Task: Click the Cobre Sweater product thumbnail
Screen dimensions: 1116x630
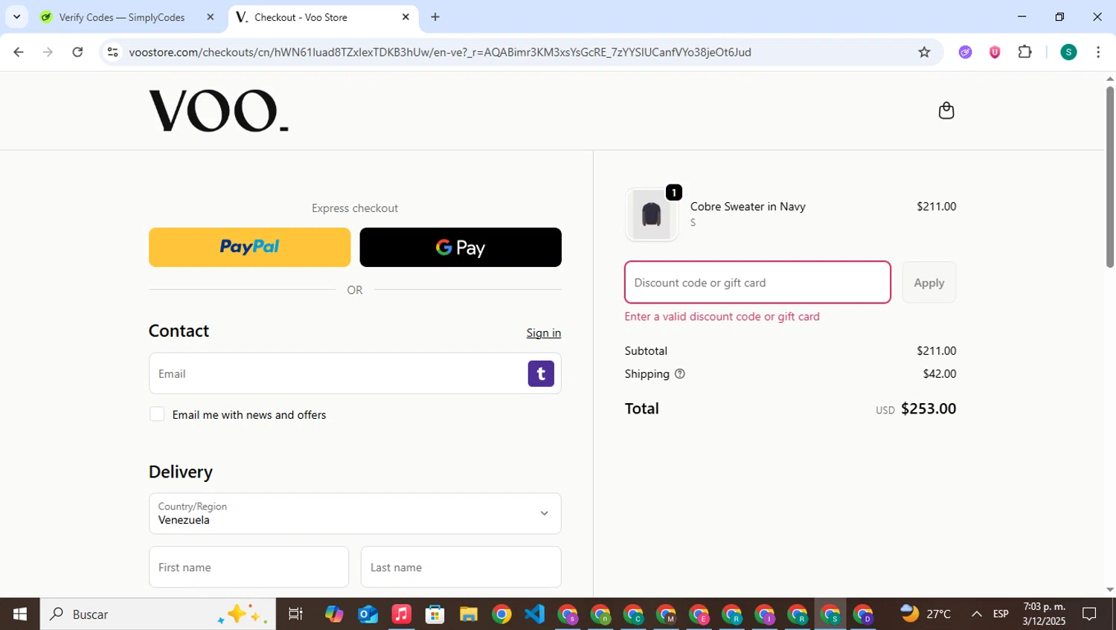Action: 652,214
